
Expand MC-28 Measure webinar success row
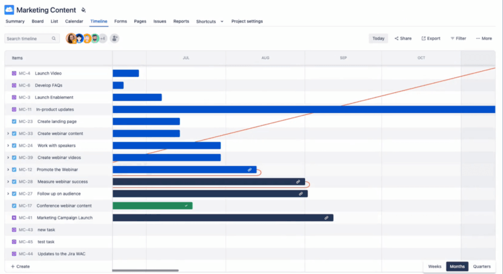tap(8, 182)
